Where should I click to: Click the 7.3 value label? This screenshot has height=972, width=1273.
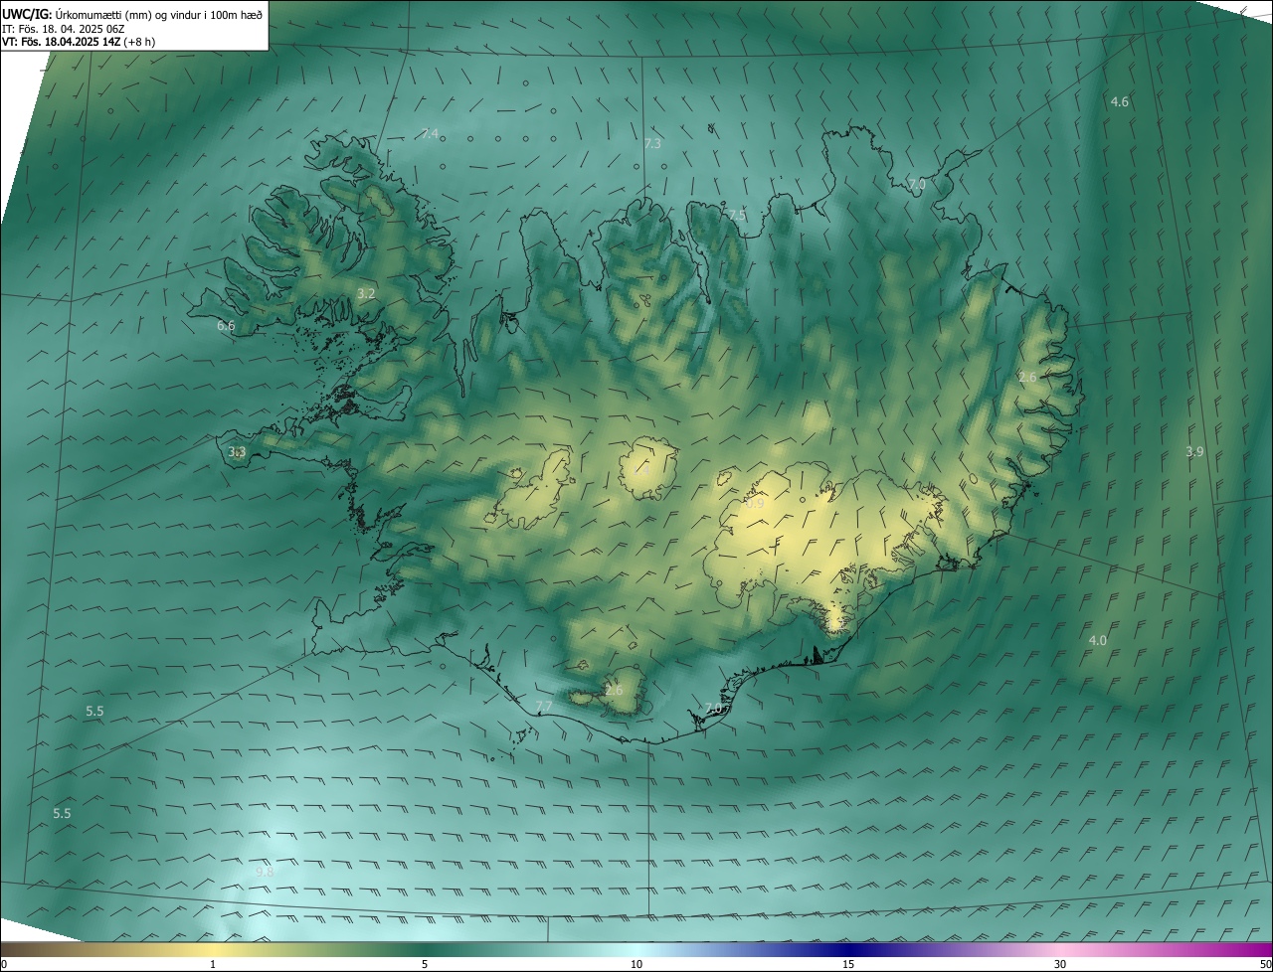click(x=652, y=144)
